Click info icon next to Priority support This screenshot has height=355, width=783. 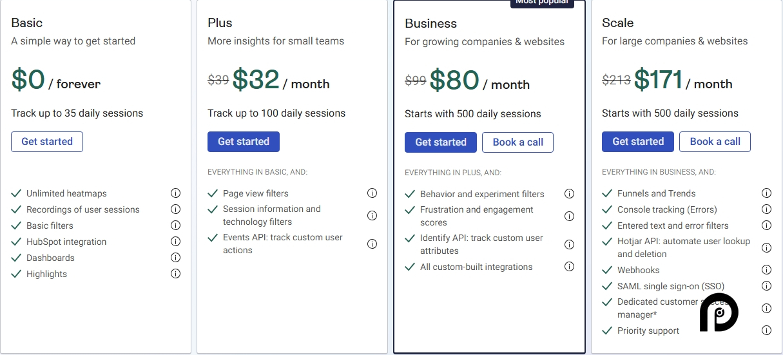(x=766, y=331)
